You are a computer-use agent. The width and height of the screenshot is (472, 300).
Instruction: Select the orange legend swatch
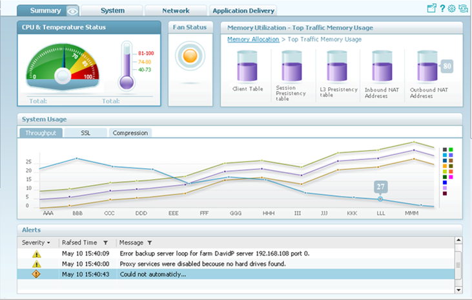click(x=445, y=166)
